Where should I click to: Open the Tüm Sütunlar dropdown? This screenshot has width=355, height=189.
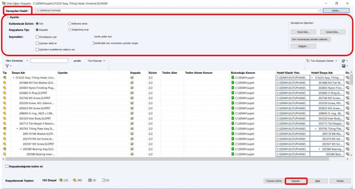[x=96, y=60]
